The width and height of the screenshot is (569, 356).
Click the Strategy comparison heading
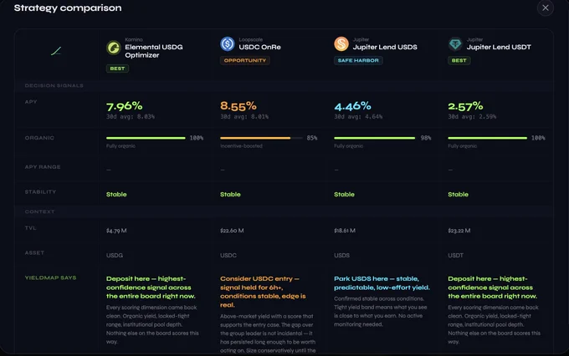coord(68,8)
